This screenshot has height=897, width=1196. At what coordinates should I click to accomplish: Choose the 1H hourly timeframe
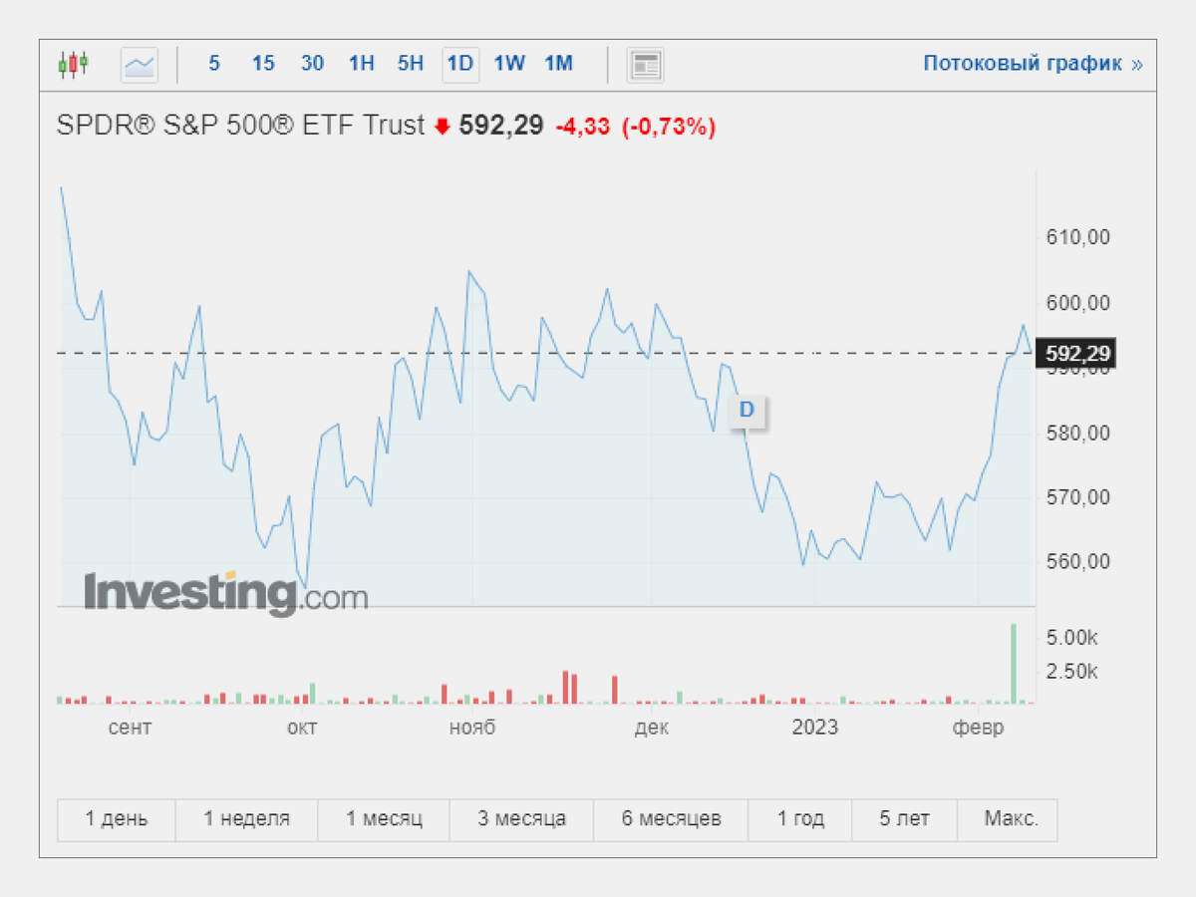click(360, 64)
